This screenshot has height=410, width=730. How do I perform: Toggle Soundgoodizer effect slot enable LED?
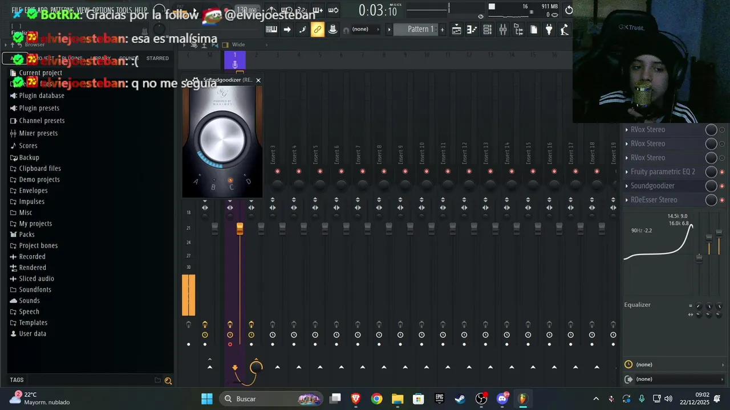click(x=722, y=186)
